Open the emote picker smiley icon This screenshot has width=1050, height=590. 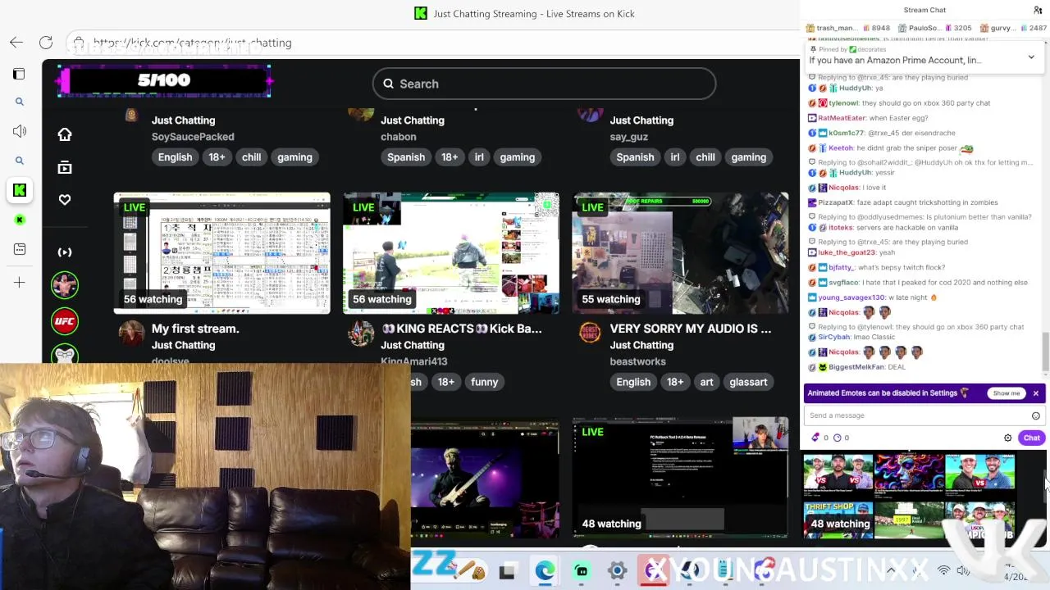pos(1036,415)
